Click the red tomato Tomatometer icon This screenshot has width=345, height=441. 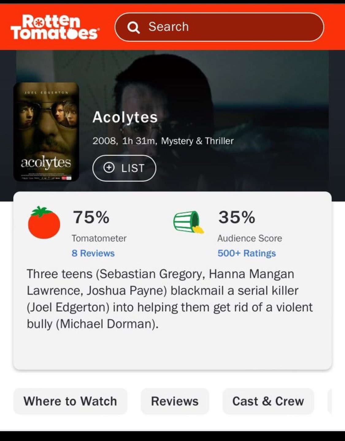point(44,222)
